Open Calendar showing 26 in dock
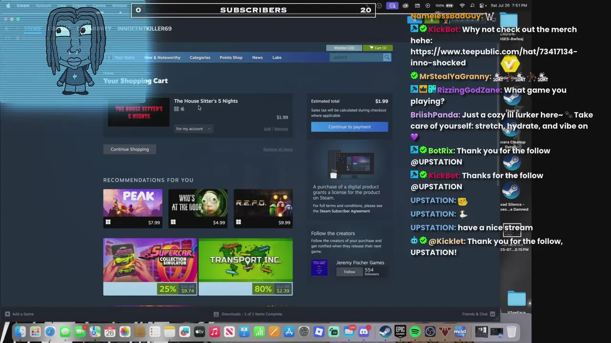This screenshot has height=343, width=611. tap(110, 332)
